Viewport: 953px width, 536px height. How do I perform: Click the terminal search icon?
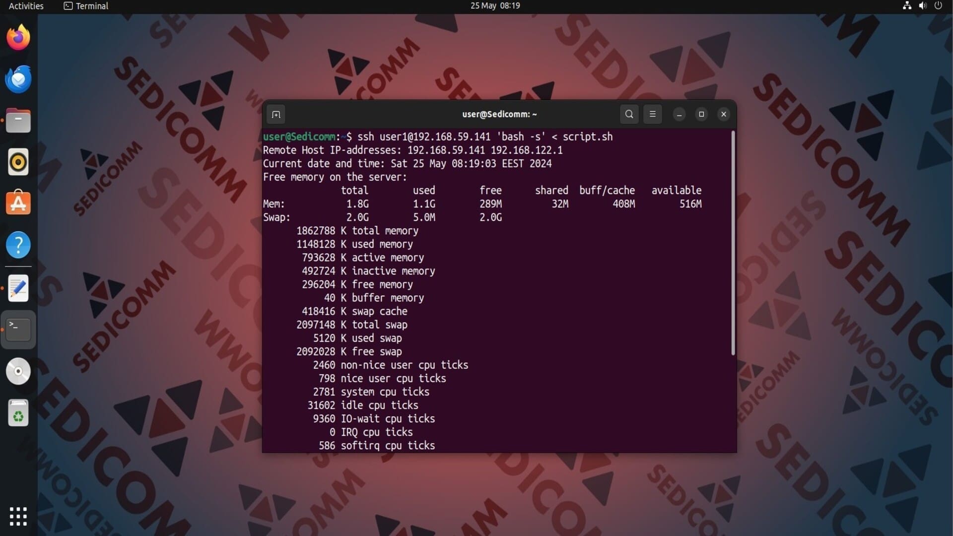coord(629,114)
